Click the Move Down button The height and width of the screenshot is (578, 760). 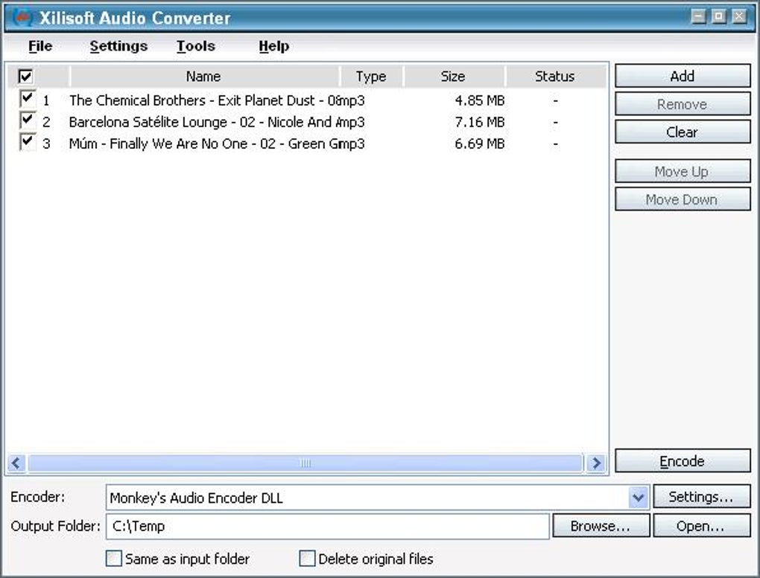coord(683,199)
